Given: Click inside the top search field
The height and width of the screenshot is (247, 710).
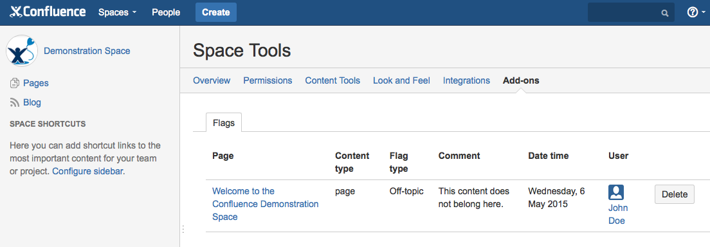Looking at the screenshot, I should (631, 12).
